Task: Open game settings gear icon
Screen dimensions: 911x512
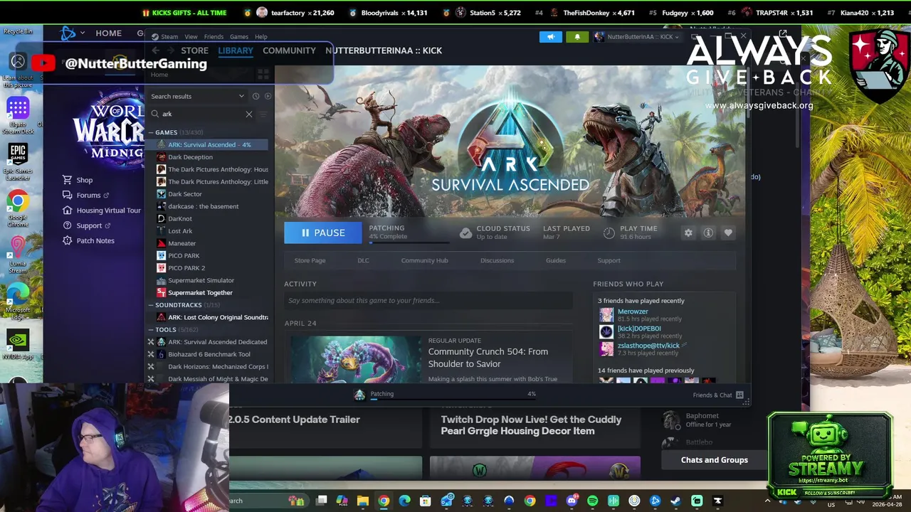Action: click(x=688, y=233)
